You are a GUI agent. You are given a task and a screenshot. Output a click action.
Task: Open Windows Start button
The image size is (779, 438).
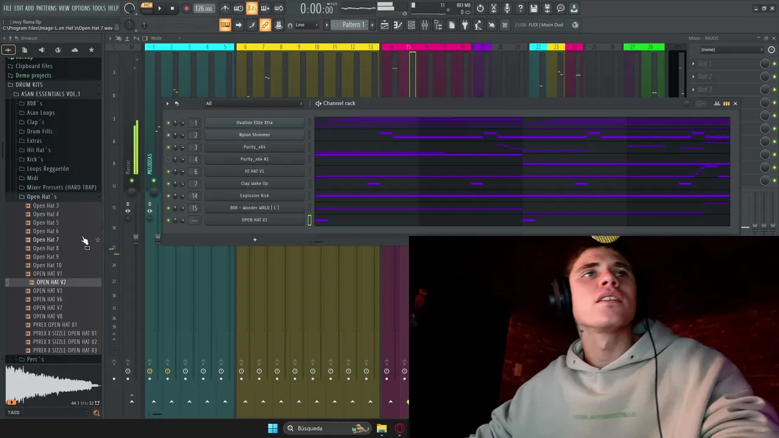pyautogui.click(x=273, y=428)
